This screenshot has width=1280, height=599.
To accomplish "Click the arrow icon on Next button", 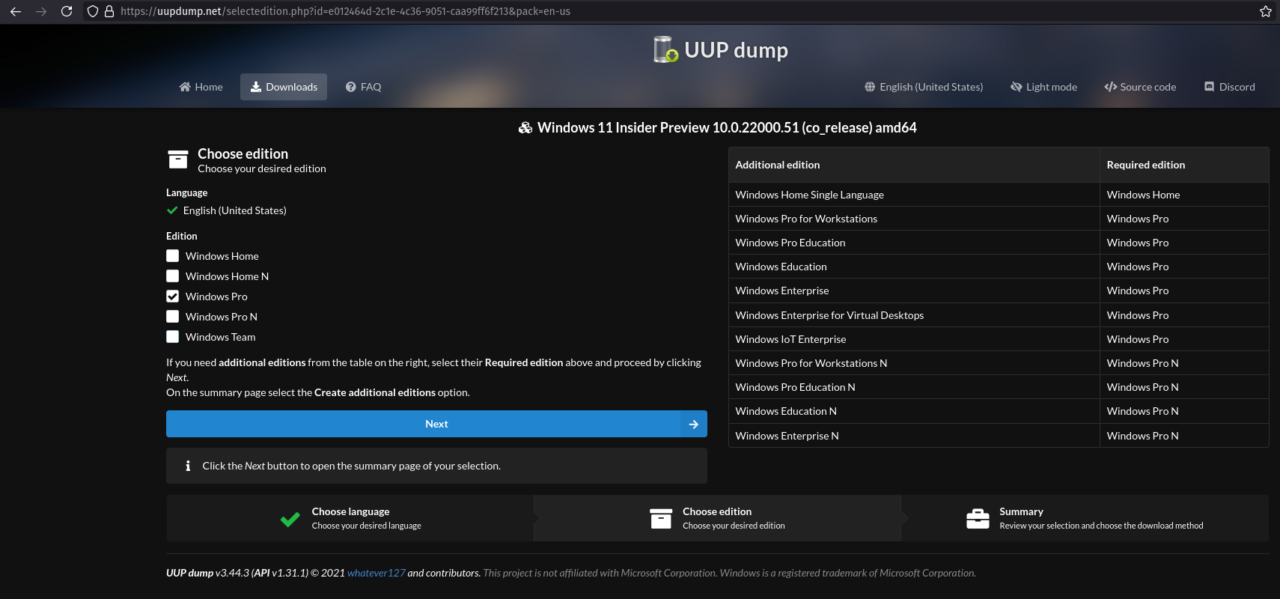I will pos(693,424).
